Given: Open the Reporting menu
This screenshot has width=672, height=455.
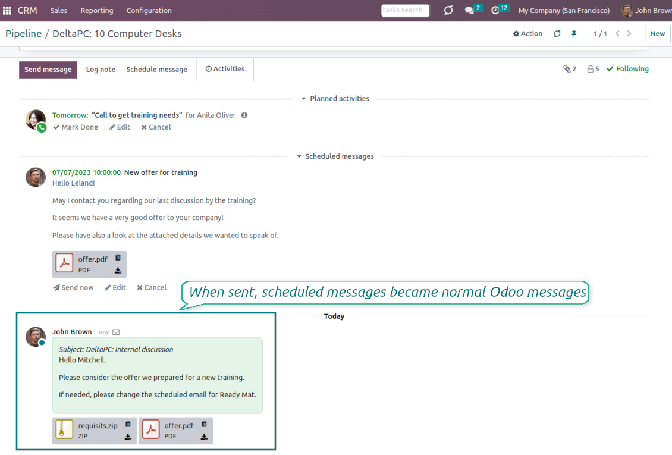Looking at the screenshot, I should [x=97, y=10].
